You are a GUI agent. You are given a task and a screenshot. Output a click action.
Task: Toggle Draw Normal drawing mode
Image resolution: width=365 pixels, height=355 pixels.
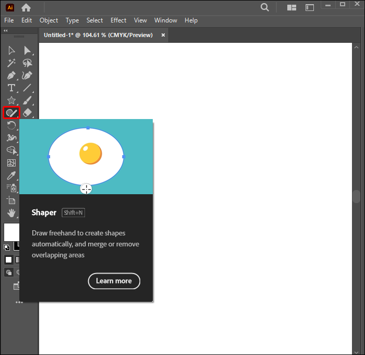click(x=9, y=272)
